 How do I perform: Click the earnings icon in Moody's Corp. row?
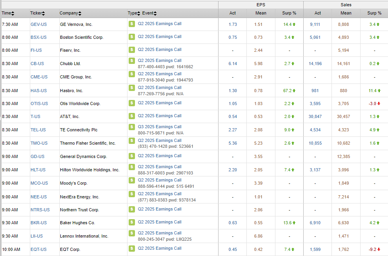pyautogui.click(x=132, y=180)
